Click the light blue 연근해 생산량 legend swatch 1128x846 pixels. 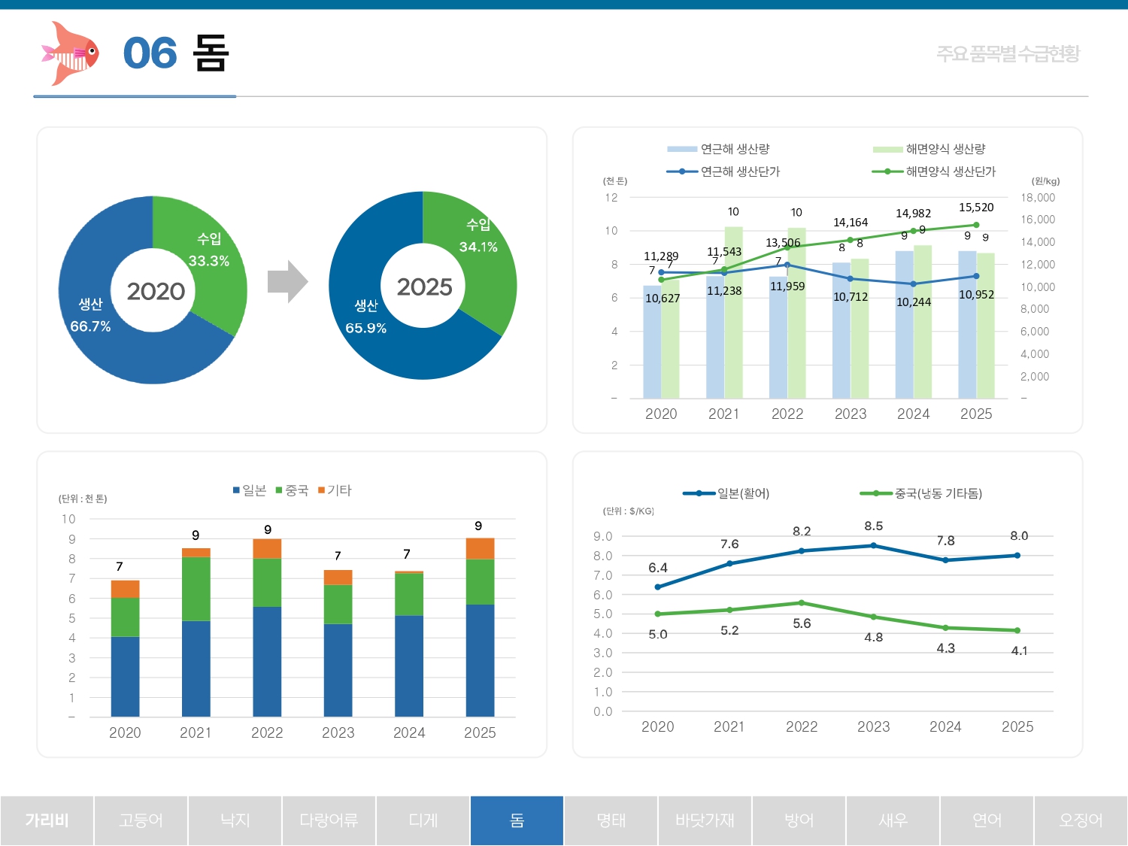(x=682, y=149)
